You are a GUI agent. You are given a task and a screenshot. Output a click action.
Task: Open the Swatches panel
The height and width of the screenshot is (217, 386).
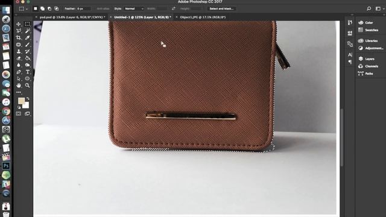(x=369, y=30)
